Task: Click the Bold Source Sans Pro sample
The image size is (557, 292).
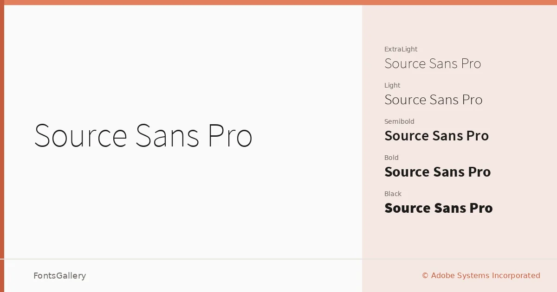Action: pyautogui.click(x=438, y=172)
